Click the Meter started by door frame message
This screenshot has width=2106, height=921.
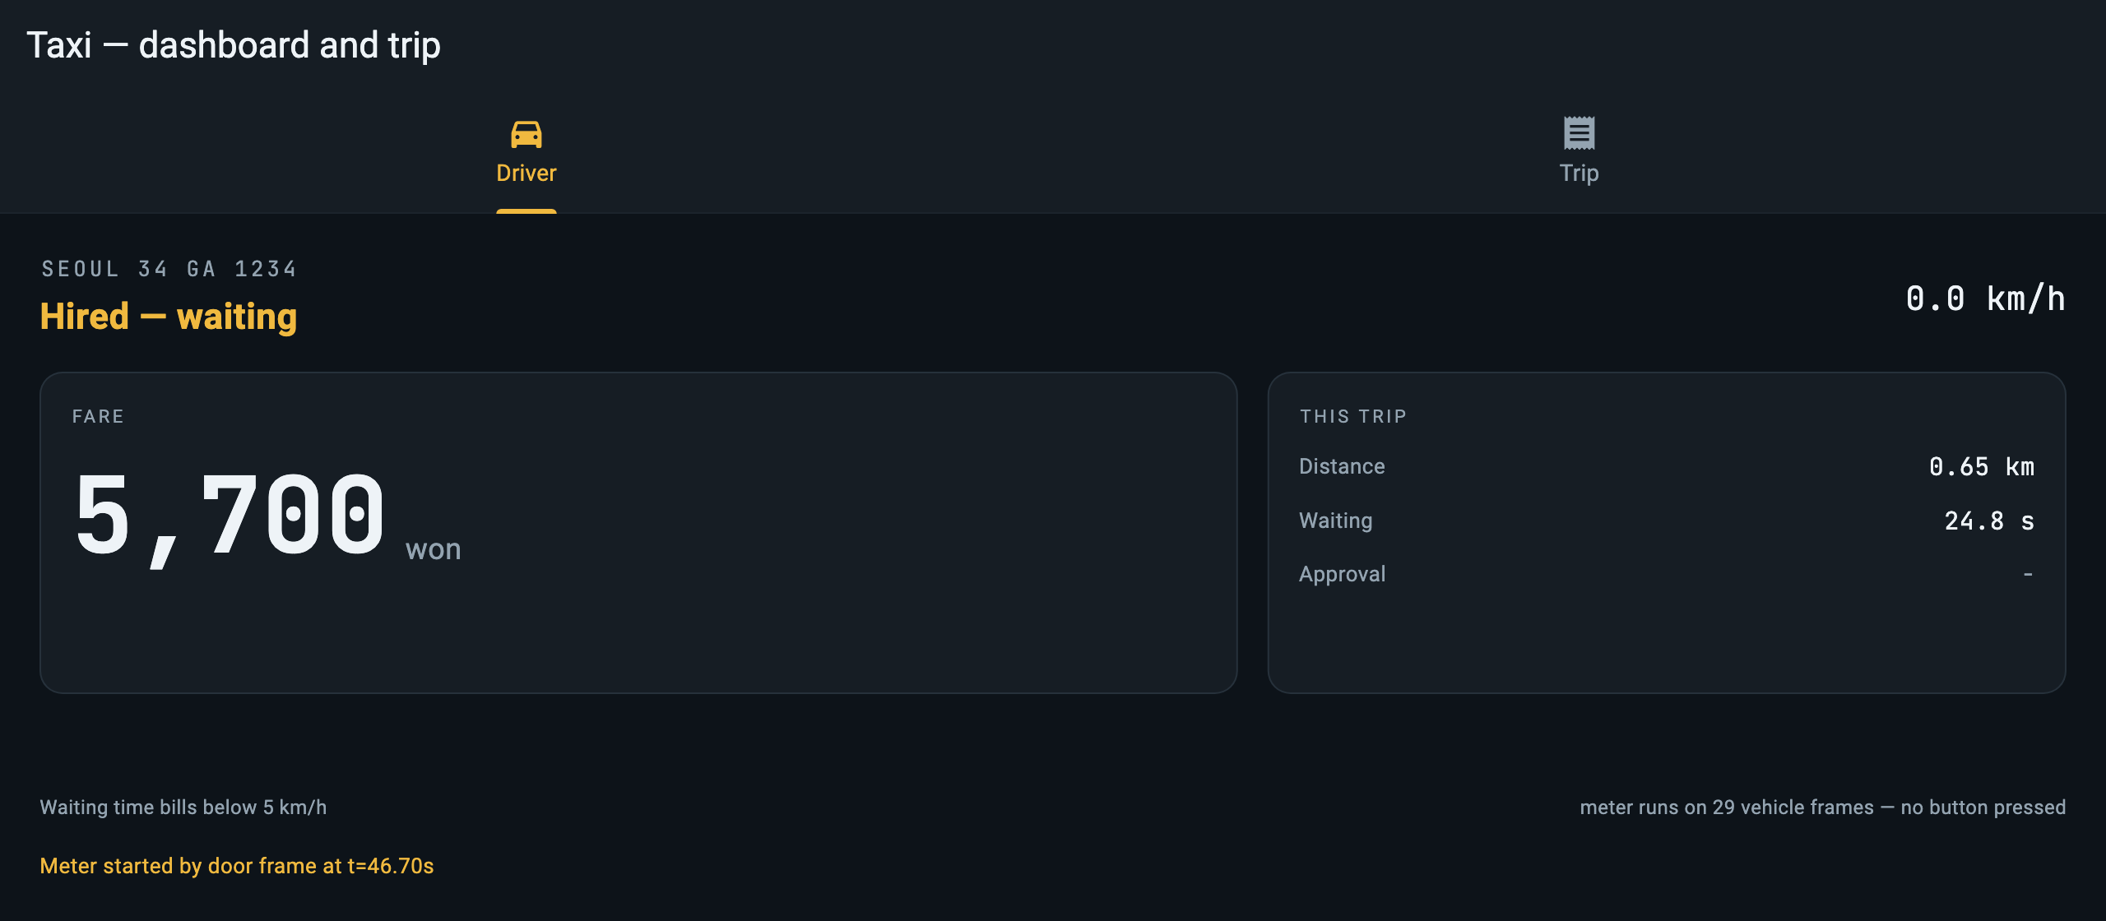point(237,866)
